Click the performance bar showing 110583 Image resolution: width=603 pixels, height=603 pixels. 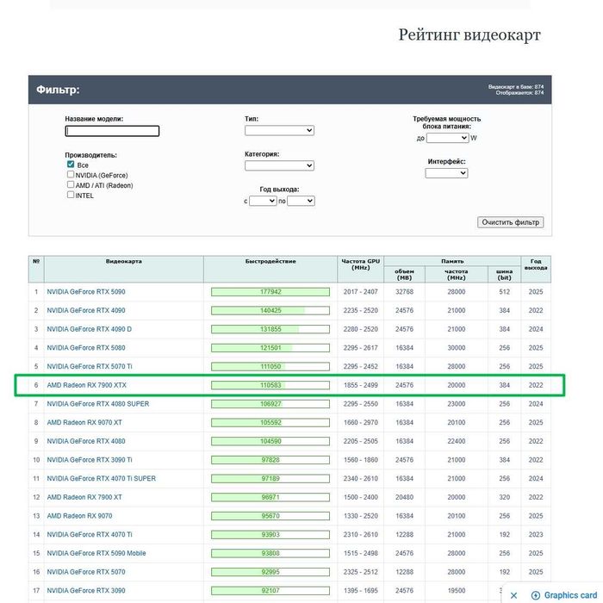[x=270, y=385]
